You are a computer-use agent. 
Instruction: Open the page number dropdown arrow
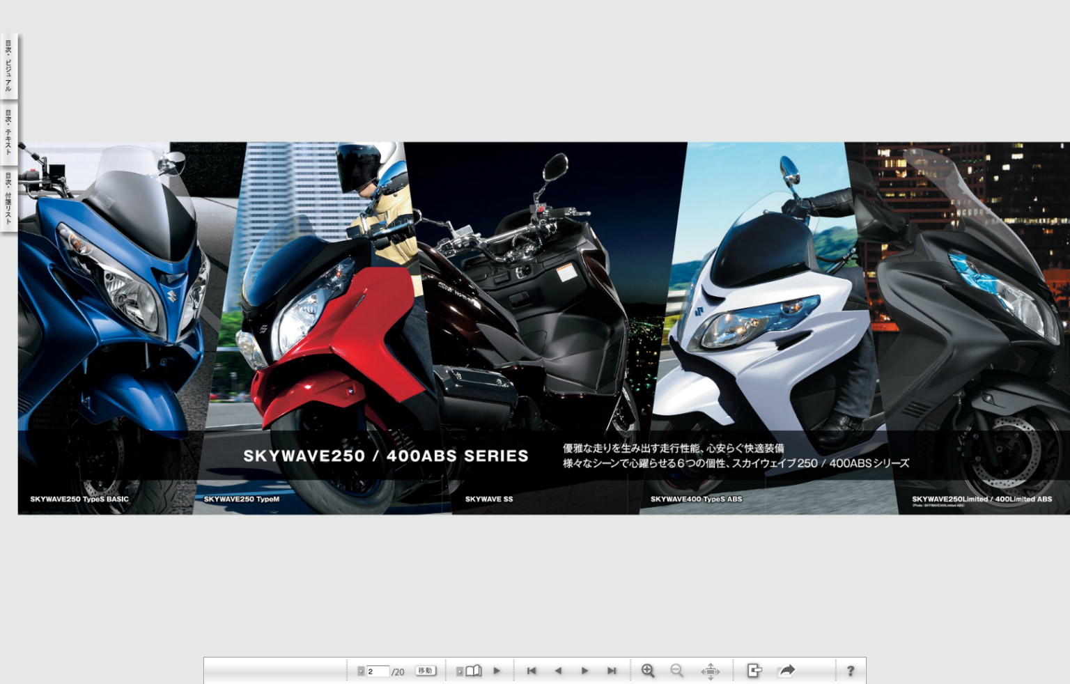[361, 671]
